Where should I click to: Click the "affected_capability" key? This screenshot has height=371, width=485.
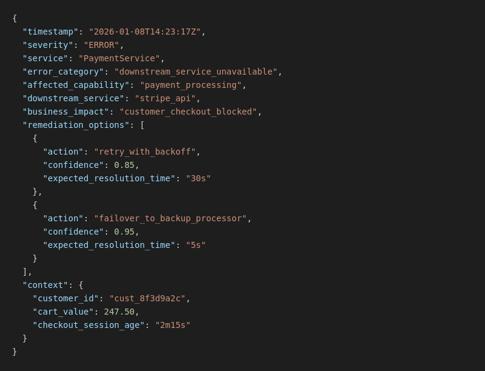point(76,85)
